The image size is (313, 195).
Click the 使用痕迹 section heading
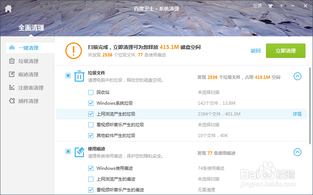point(97,149)
